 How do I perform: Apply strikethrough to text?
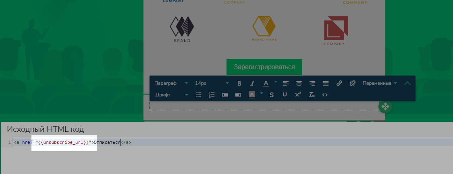point(271,95)
